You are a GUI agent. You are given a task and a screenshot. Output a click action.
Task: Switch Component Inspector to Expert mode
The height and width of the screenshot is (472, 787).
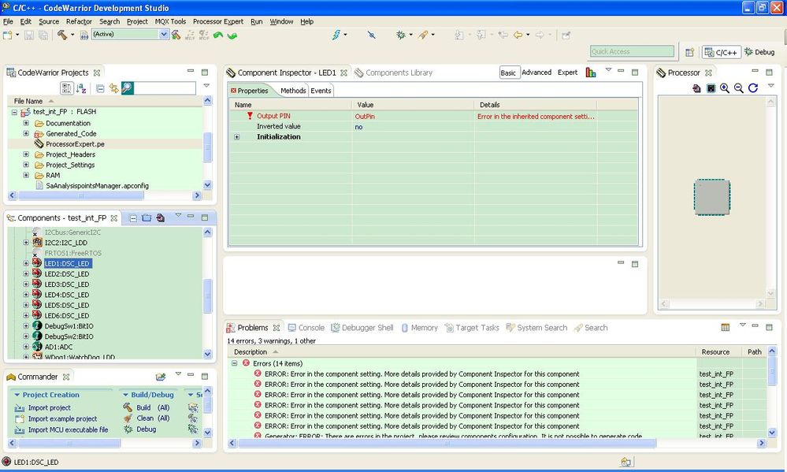click(568, 72)
